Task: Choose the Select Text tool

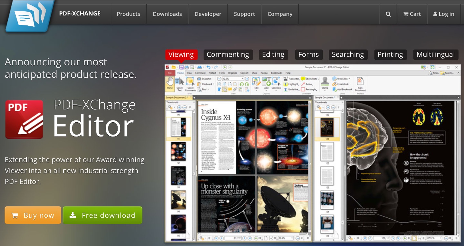Action: tap(179, 84)
